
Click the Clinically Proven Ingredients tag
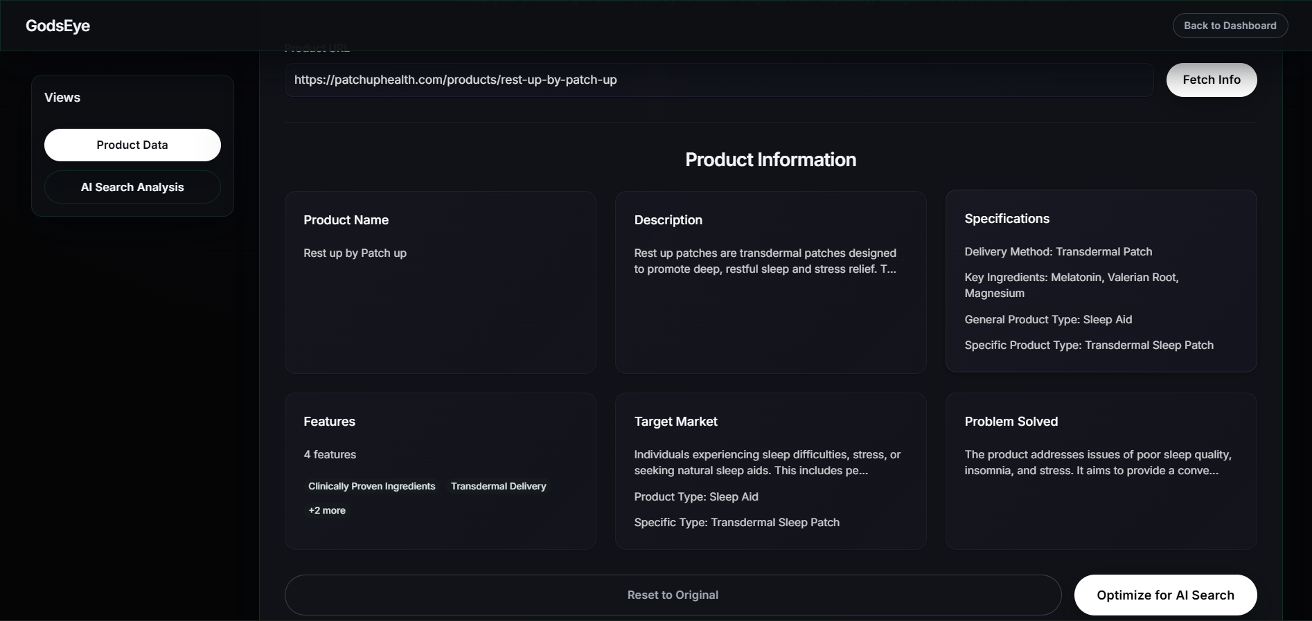pyautogui.click(x=371, y=486)
